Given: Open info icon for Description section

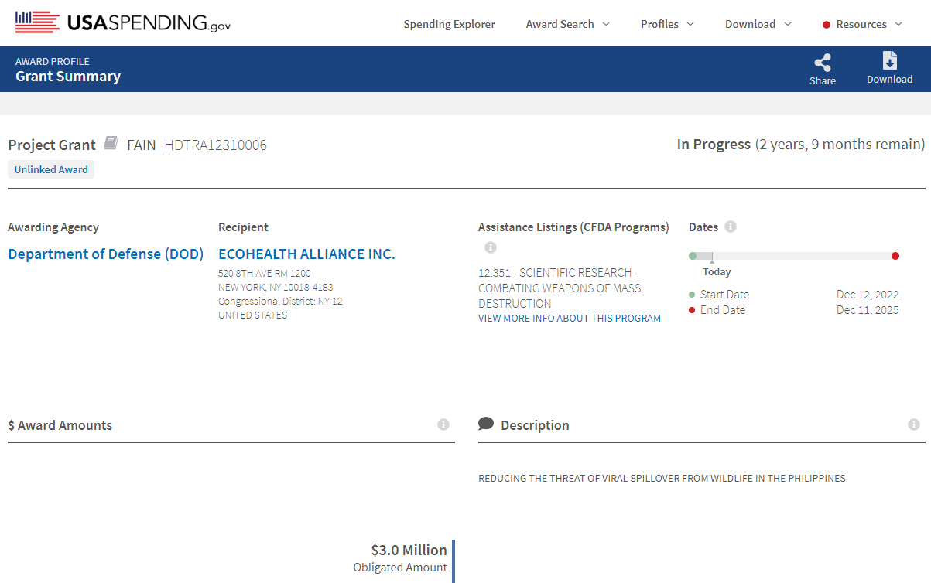Looking at the screenshot, I should coord(914,424).
